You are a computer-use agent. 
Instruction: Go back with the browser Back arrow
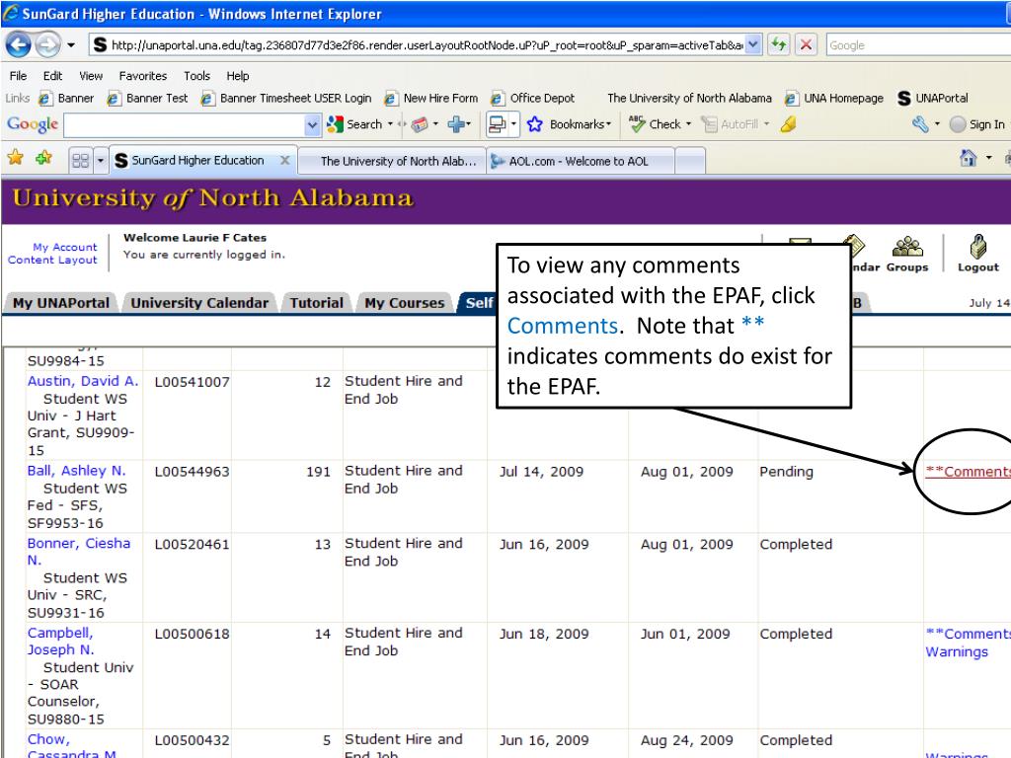pos(18,45)
